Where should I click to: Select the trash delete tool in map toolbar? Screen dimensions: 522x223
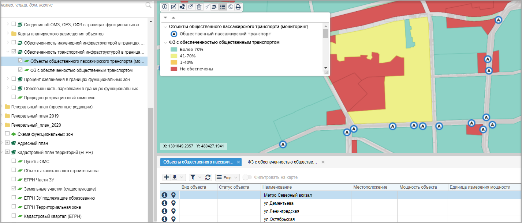[x=199, y=7]
